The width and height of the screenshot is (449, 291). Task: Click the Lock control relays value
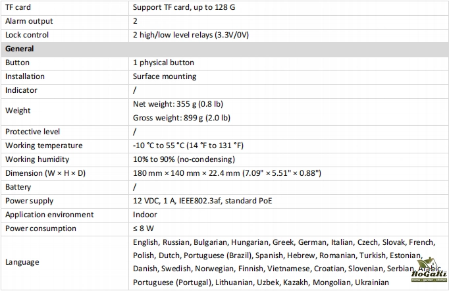199,35
